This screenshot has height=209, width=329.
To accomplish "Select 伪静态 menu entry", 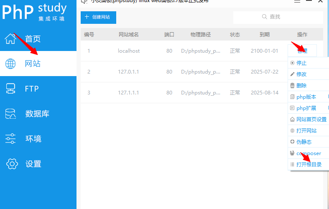I will pos(309,142).
